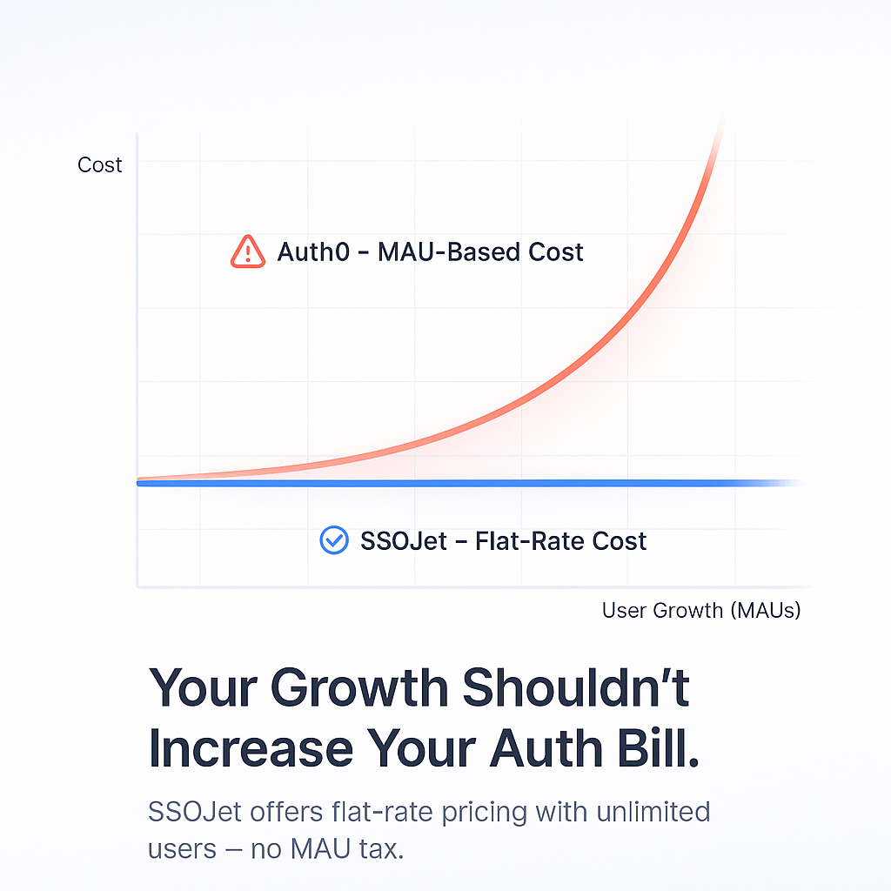The image size is (891, 891).
Task: Click the word "Increase" in the headline
Action: pos(251,748)
